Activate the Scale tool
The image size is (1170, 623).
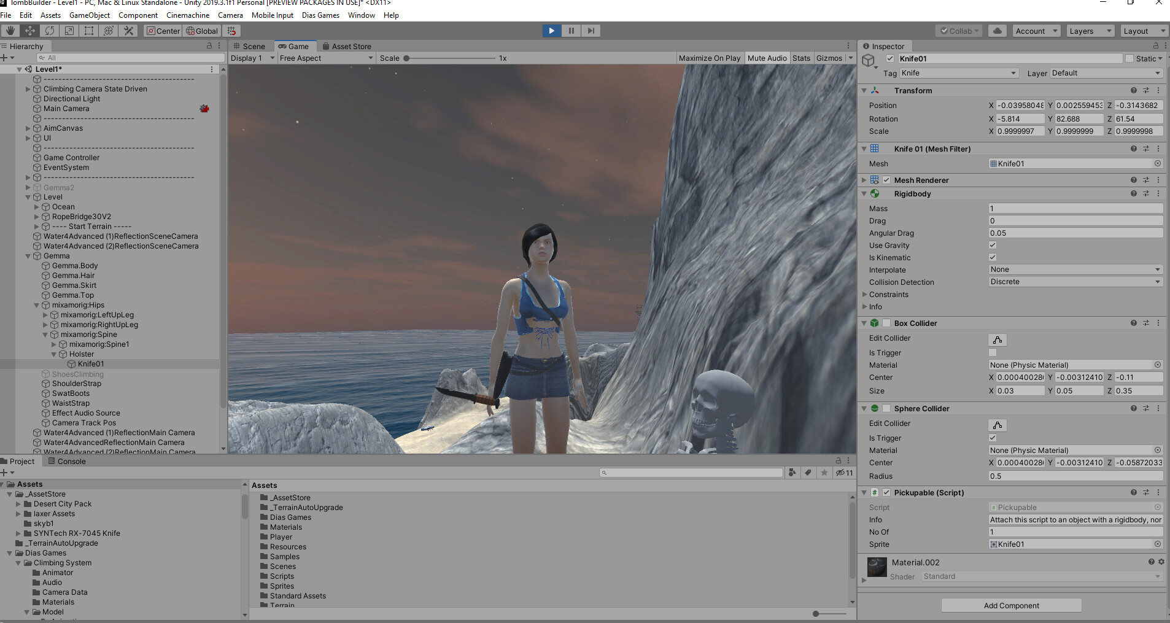tap(69, 30)
